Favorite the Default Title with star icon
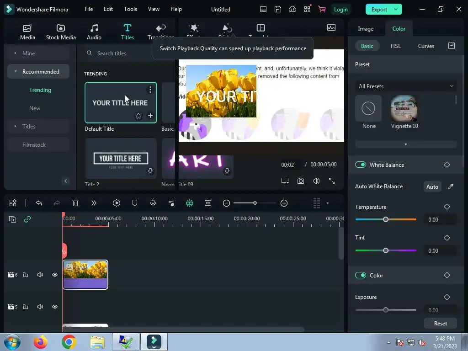Viewport: 468px width, 351px height. [138, 116]
